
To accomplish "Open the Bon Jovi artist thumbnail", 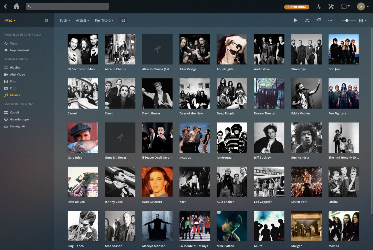I will click(x=344, y=49).
